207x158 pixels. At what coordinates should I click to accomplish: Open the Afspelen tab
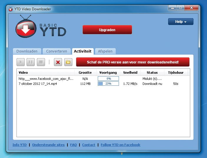(105, 51)
